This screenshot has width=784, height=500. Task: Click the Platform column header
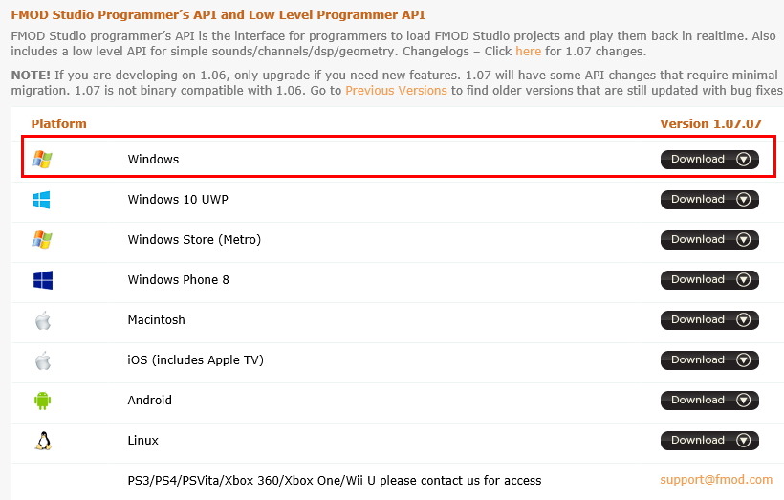58,124
